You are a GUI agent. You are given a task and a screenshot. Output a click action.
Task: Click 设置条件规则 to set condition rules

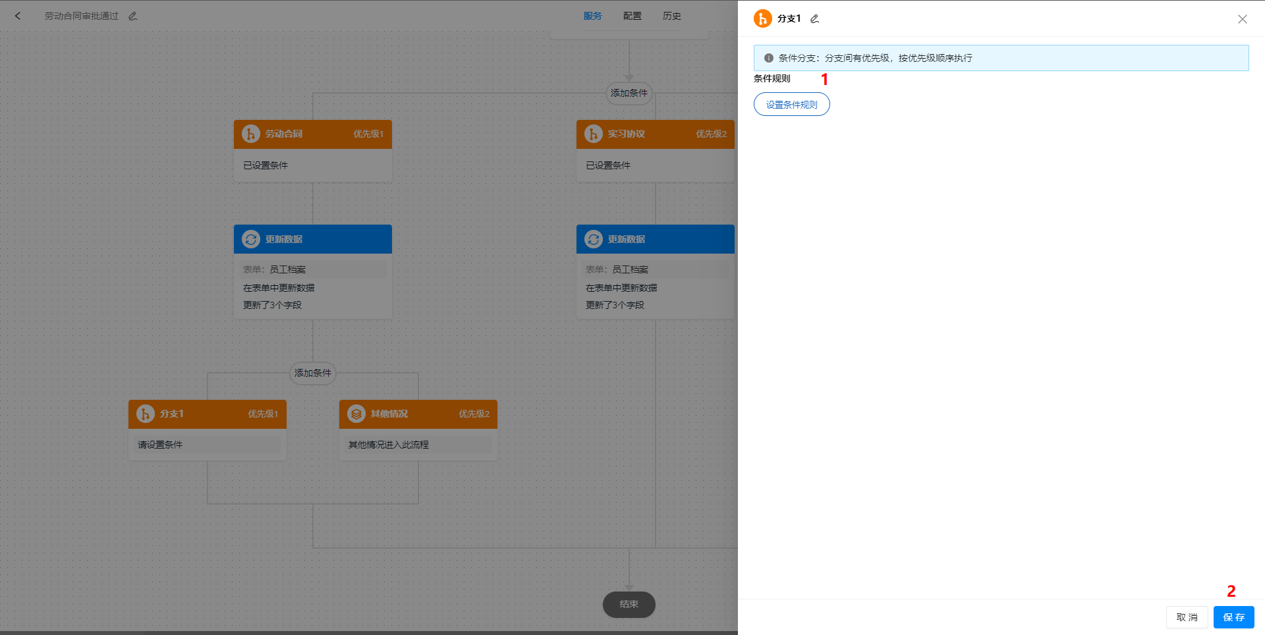pos(791,104)
